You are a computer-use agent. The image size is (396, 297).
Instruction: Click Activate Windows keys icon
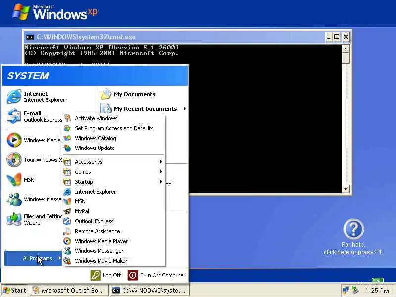pos(67,118)
